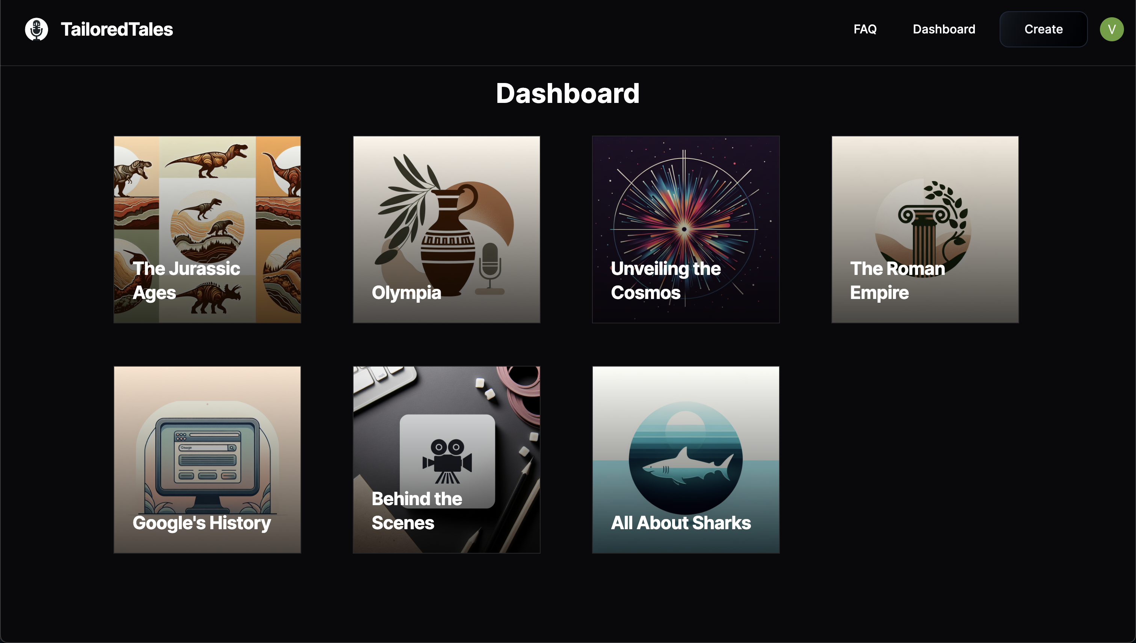
Task: Open the Olympia podcast card
Action: (446, 229)
